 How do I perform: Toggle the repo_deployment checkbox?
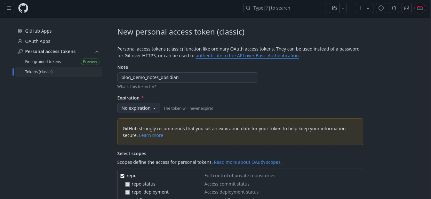pos(127,192)
